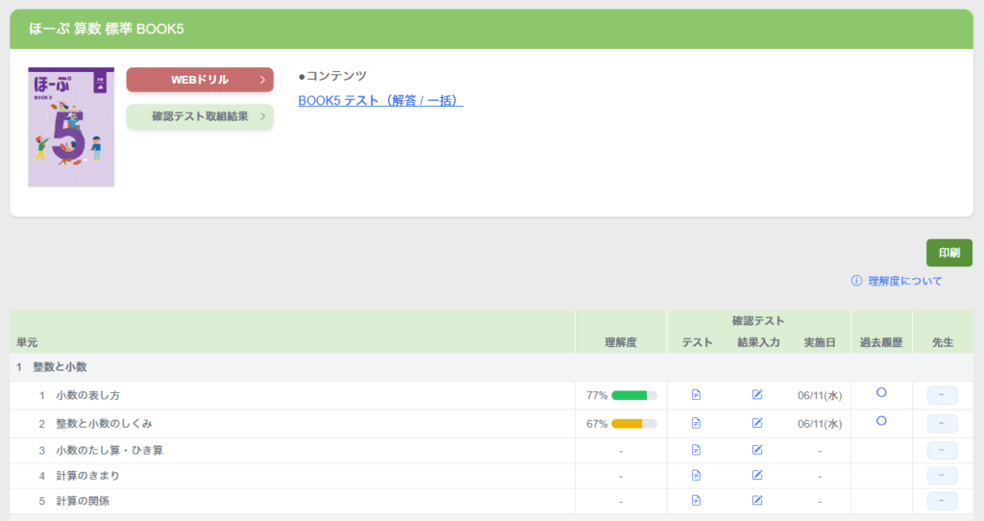Click the 理解度について link

tap(904, 281)
